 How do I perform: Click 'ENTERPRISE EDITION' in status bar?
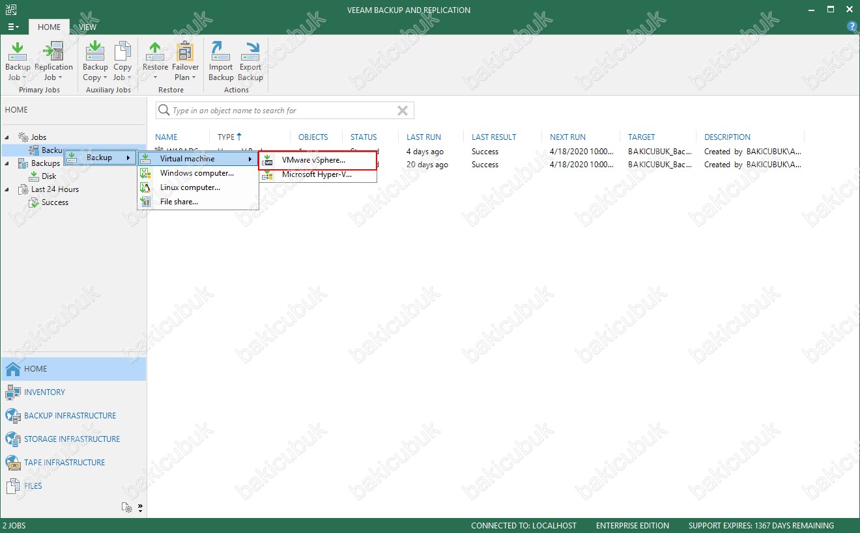[633, 526]
